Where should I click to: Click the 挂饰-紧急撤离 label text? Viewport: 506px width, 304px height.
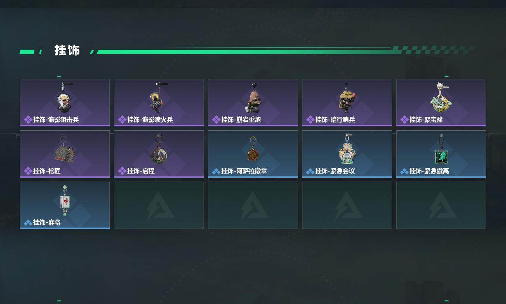click(429, 171)
